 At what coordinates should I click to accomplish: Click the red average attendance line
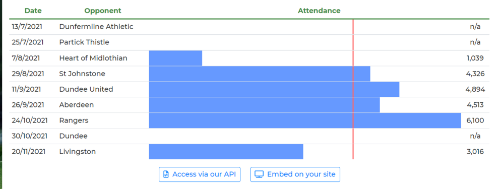[353, 89]
